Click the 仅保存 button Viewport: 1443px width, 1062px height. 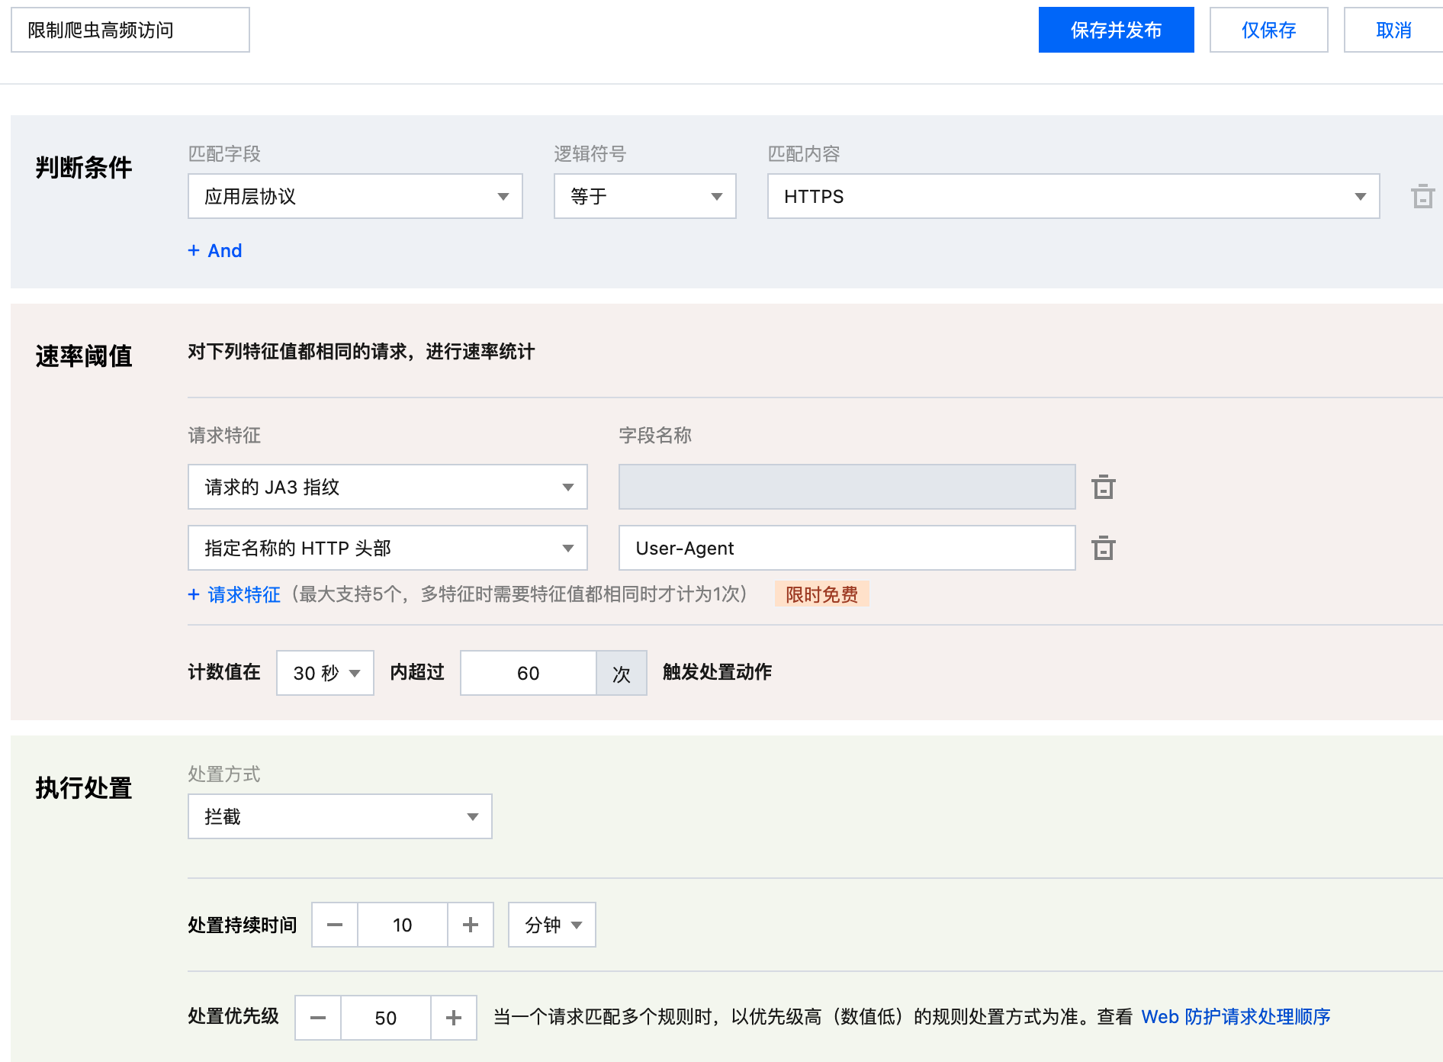(1268, 31)
